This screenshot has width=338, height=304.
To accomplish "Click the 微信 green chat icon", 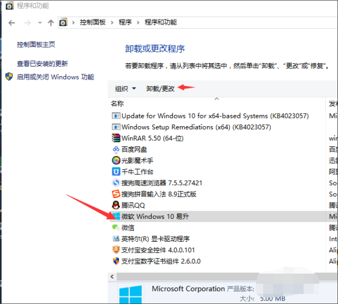I will coord(116,227).
